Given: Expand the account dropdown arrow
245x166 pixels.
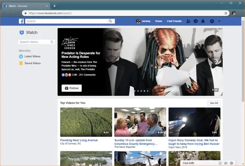Looking at the screenshot, I should (219, 21).
